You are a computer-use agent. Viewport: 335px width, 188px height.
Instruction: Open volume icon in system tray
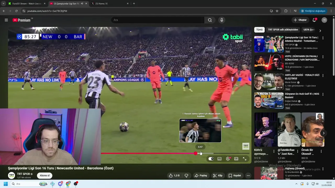click(x=317, y=184)
